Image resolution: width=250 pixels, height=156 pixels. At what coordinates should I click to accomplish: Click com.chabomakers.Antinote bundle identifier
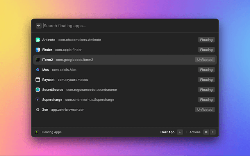pos(80,40)
